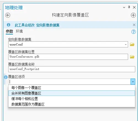Click info icon in blue message banner
This screenshot has height=121, width=138.
click(x=9, y=25)
